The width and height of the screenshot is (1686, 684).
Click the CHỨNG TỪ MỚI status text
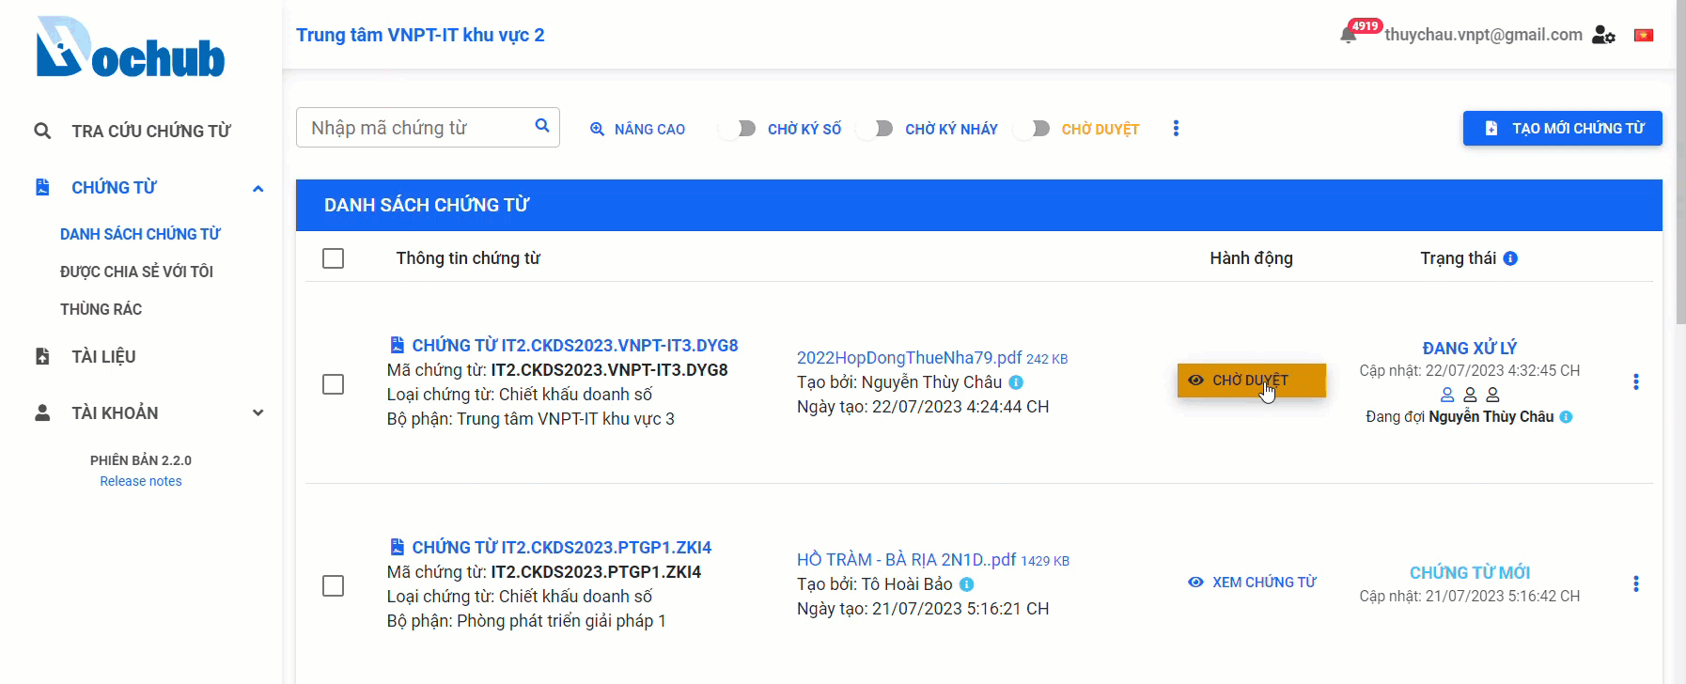click(1470, 572)
